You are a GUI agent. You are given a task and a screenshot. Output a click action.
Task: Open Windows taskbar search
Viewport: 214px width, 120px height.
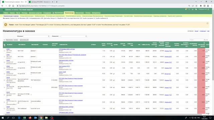(8, 118)
